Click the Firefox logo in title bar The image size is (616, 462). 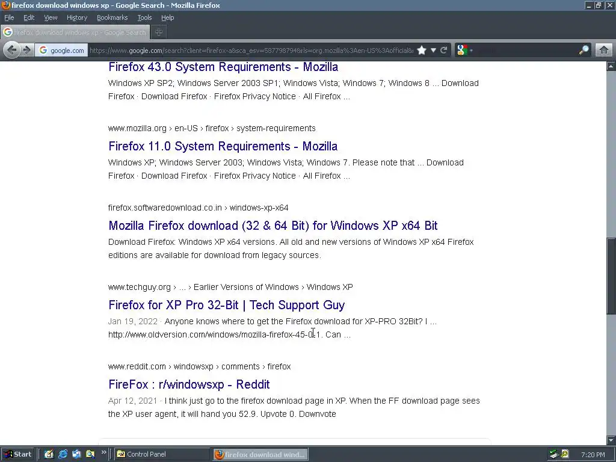(5, 5)
